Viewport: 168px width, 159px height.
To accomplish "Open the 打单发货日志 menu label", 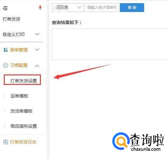I will (23, 142).
